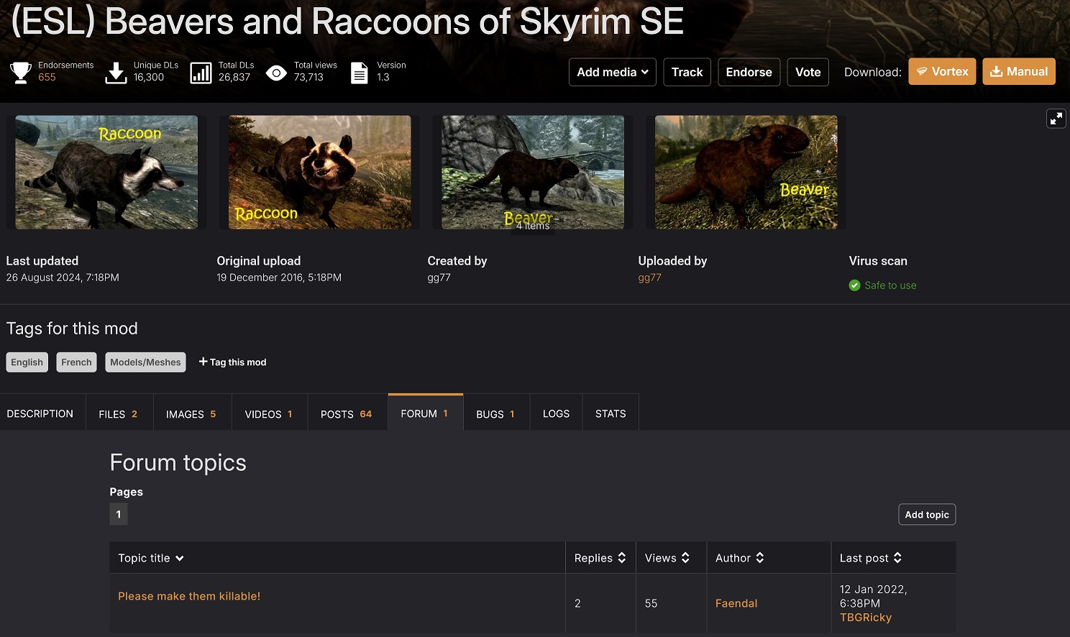Download the mod with Vortex
The image size is (1070, 637).
942,72
